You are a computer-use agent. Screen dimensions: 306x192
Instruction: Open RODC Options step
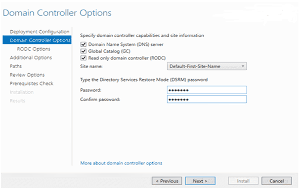pos(33,49)
